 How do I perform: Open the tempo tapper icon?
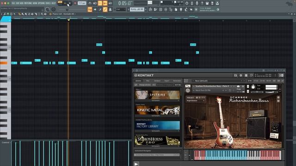point(186,9)
